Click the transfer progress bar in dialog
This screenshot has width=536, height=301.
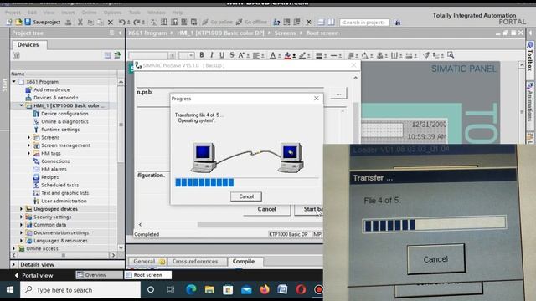point(247,182)
